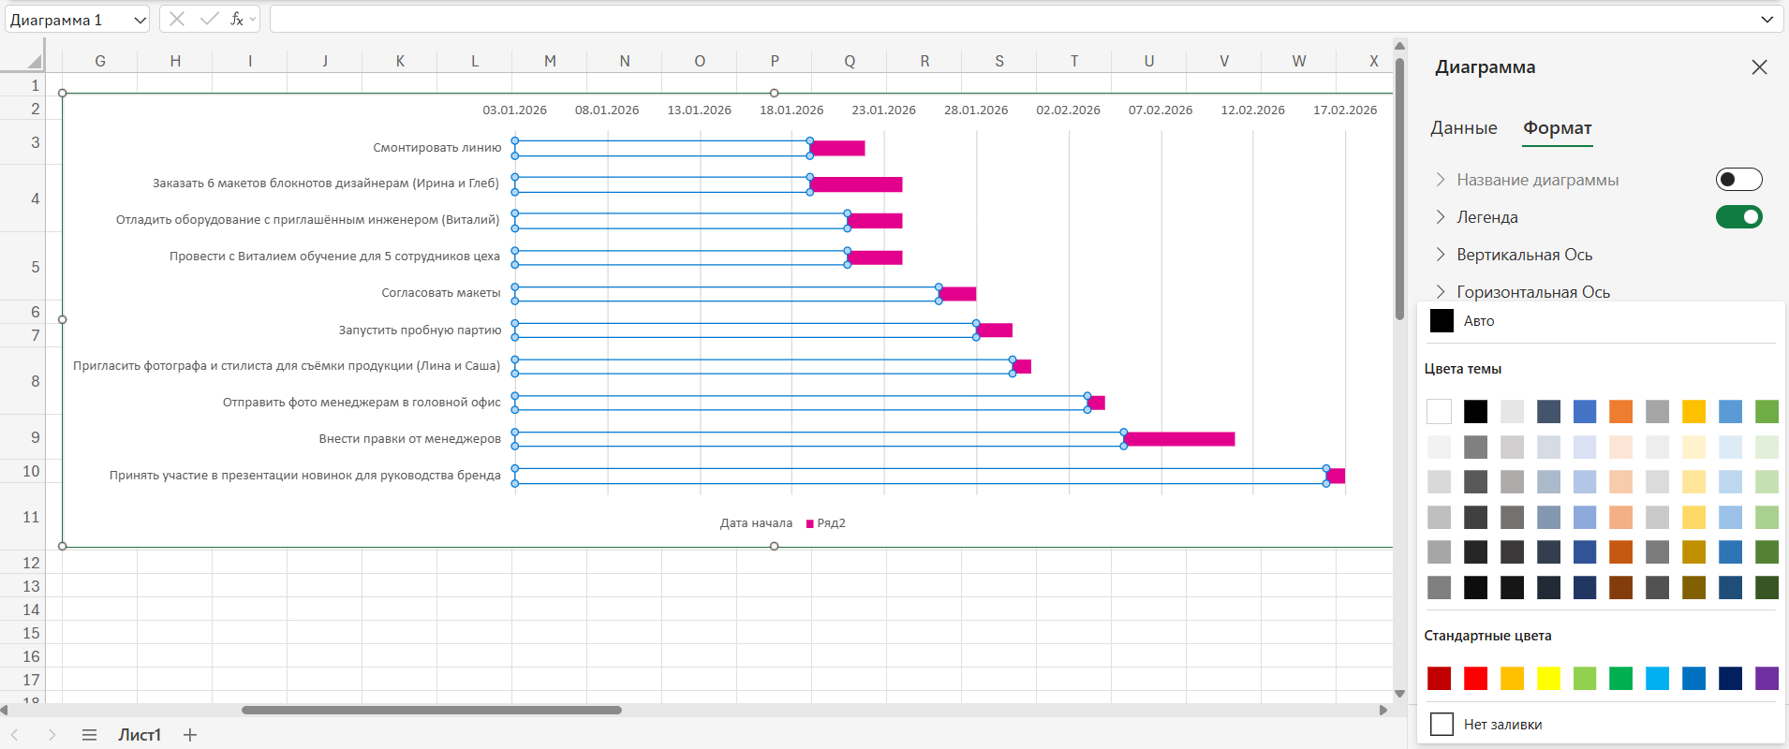Pick the standard yellow color swatch
The width and height of the screenshot is (1789, 749).
pyautogui.click(x=1548, y=678)
